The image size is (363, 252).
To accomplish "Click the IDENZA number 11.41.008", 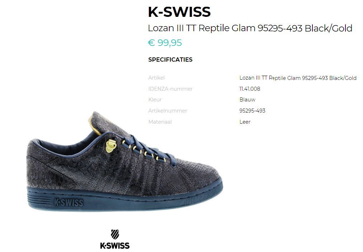I will point(250,89).
